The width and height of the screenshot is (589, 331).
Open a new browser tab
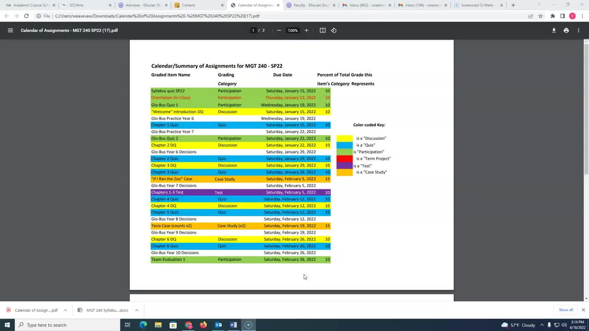[x=513, y=5]
